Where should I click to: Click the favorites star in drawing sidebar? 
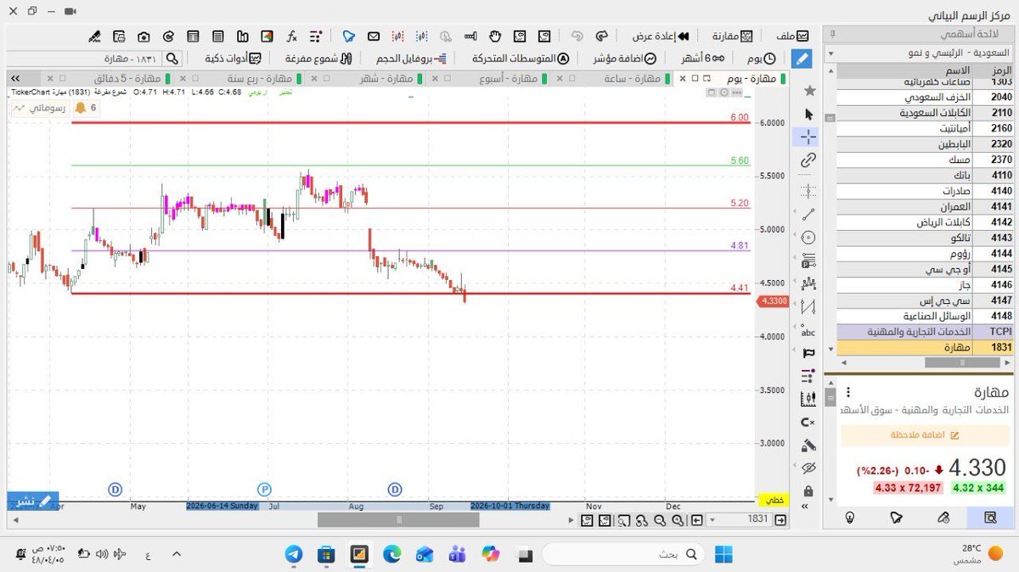pyautogui.click(x=808, y=90)
